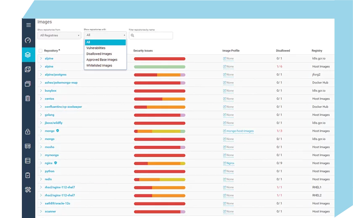Viewport: 353px width, 218px height.
Task: Open the padlock secrets icon in sidebar
Action: click(x=28, y=131)
